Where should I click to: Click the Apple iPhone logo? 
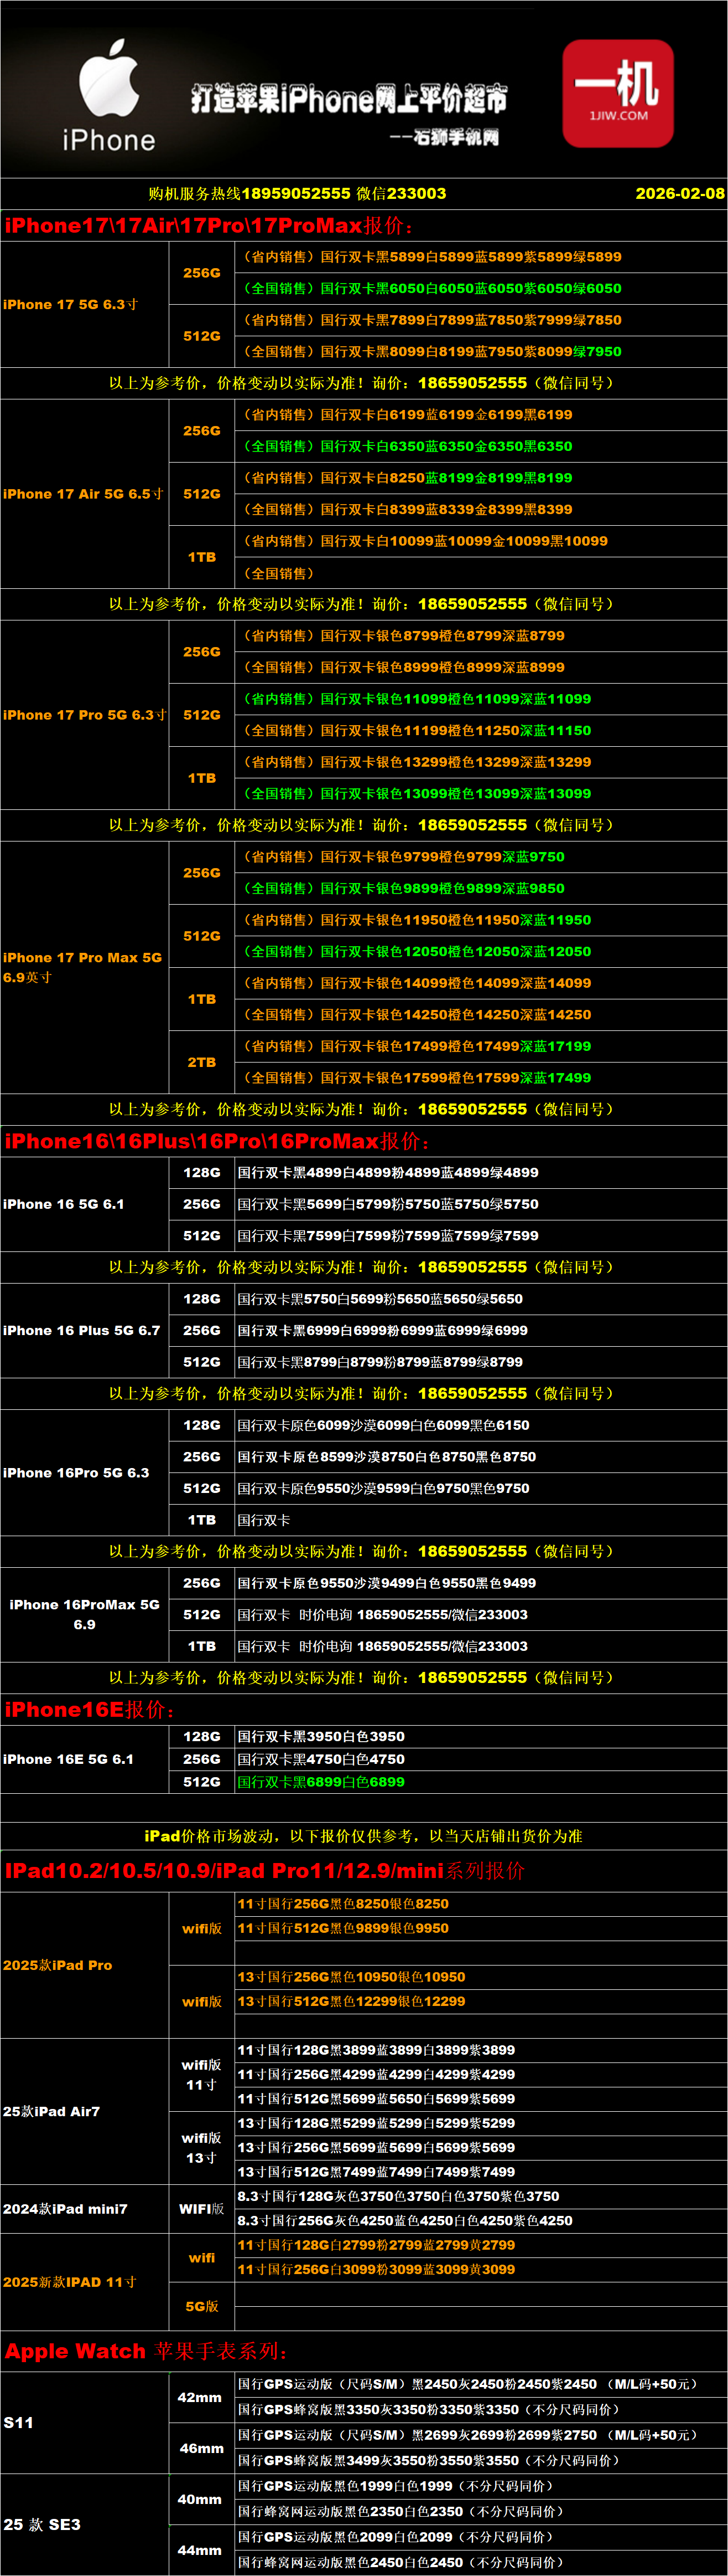click(x=108, y=95)
